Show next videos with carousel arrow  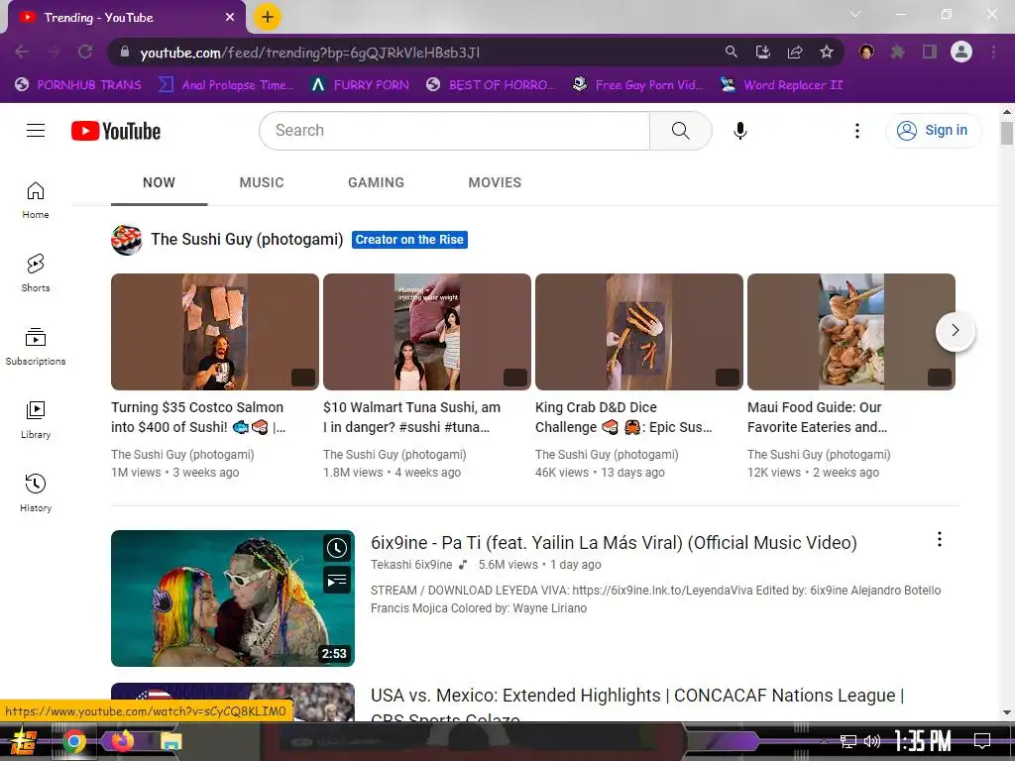[956, 331]
